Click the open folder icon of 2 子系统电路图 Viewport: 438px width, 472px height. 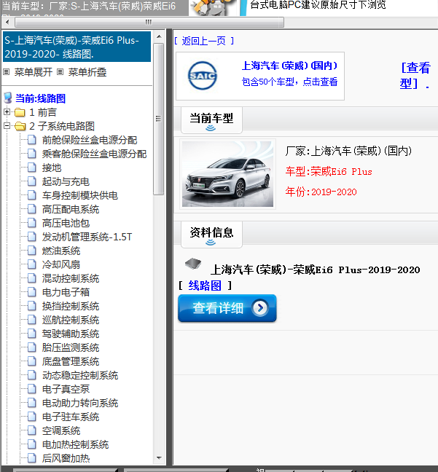pyautogui.click(x=20, y=127)
